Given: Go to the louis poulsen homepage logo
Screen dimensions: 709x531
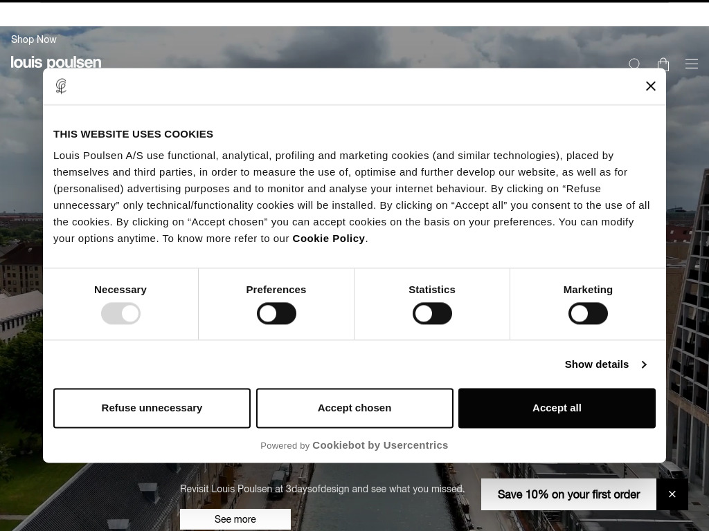Looking at the screenshot, I should pos(56,62).
